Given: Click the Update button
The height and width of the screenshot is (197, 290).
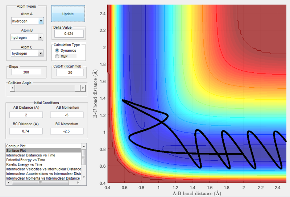Looking at the screenshot, I should [68, 14].
